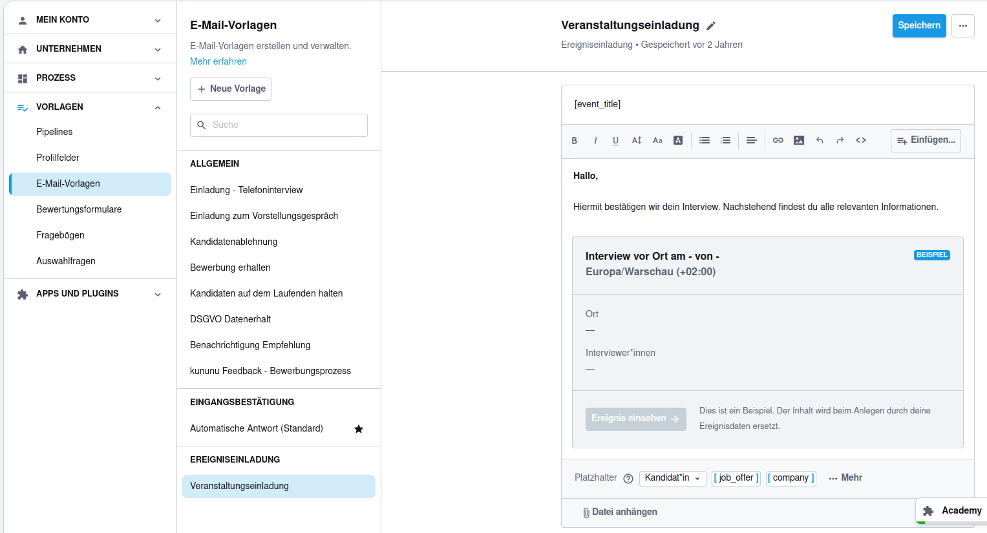The height and width of the screenshot is (533, 987).
Task: Change text alignment via the align icon
Action: [x=751, y=140]
